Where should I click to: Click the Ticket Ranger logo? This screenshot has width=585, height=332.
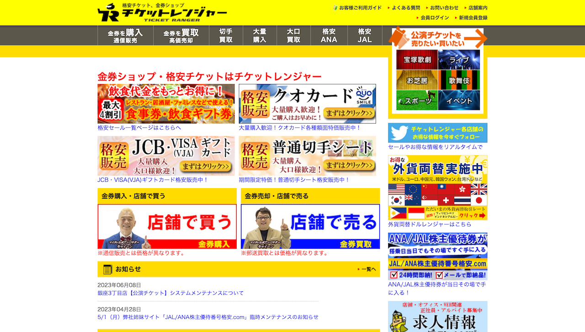coord(162,13)
